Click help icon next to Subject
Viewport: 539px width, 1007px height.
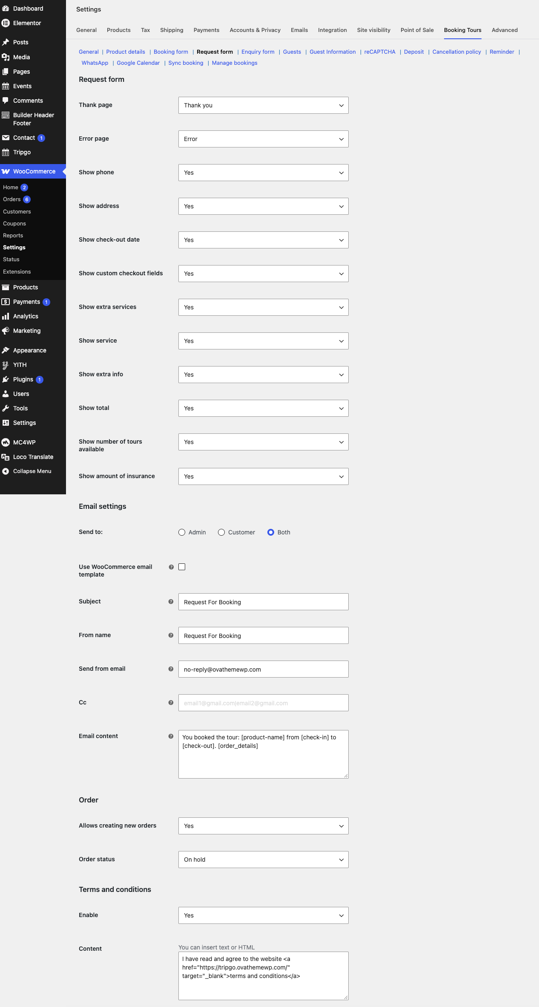[171, 602]
